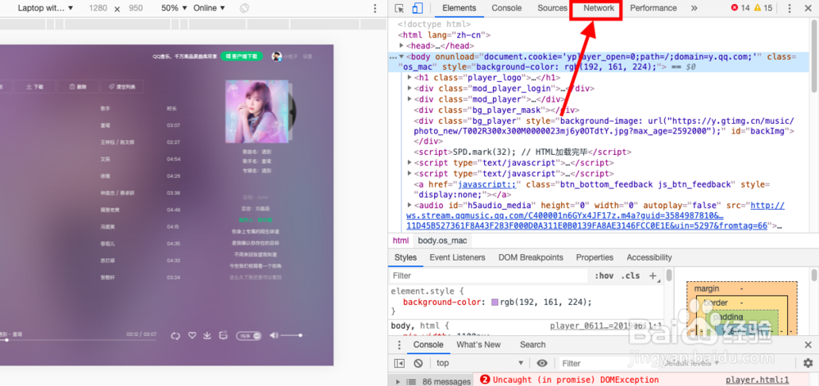
Task: Open the player.html:1 error source link
Action: (x=758, y=379)
